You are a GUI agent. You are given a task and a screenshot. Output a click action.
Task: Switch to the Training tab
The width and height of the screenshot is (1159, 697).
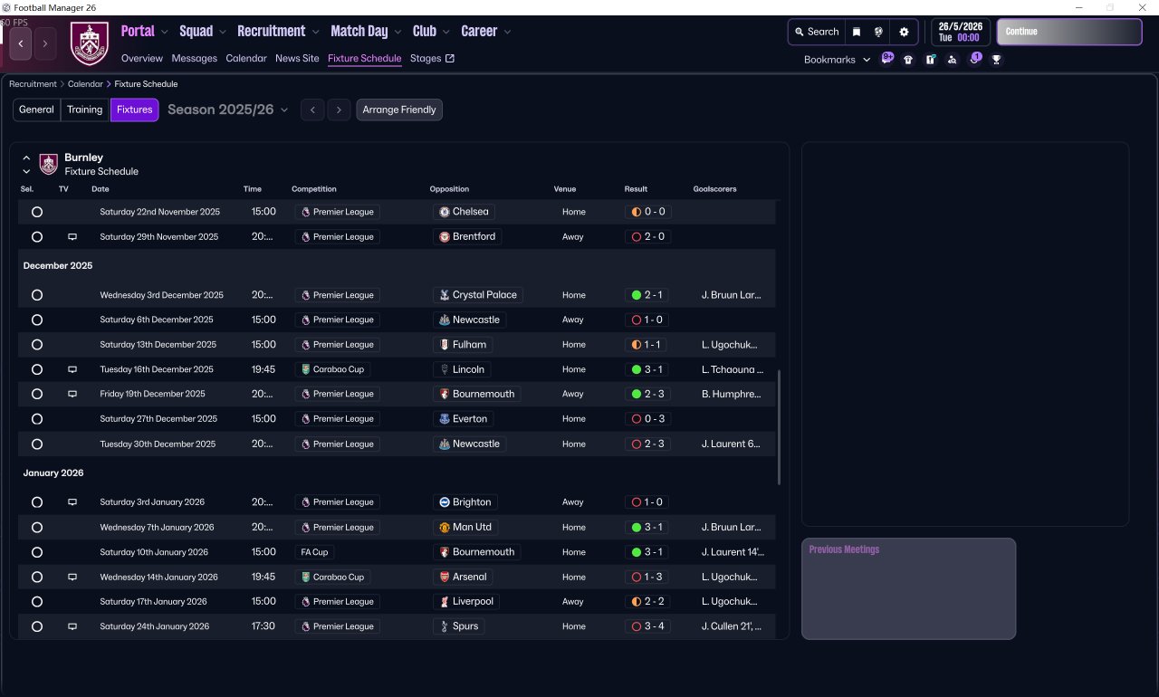(x=84, y=110)
